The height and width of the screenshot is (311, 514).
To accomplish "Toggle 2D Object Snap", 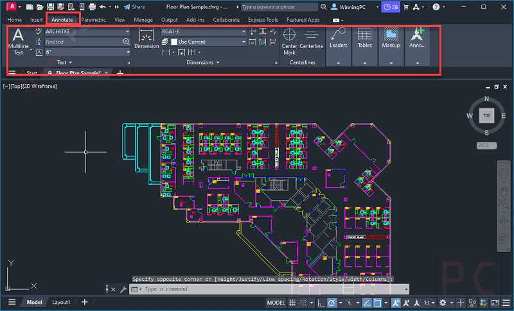I will click(x=377, y=303).
